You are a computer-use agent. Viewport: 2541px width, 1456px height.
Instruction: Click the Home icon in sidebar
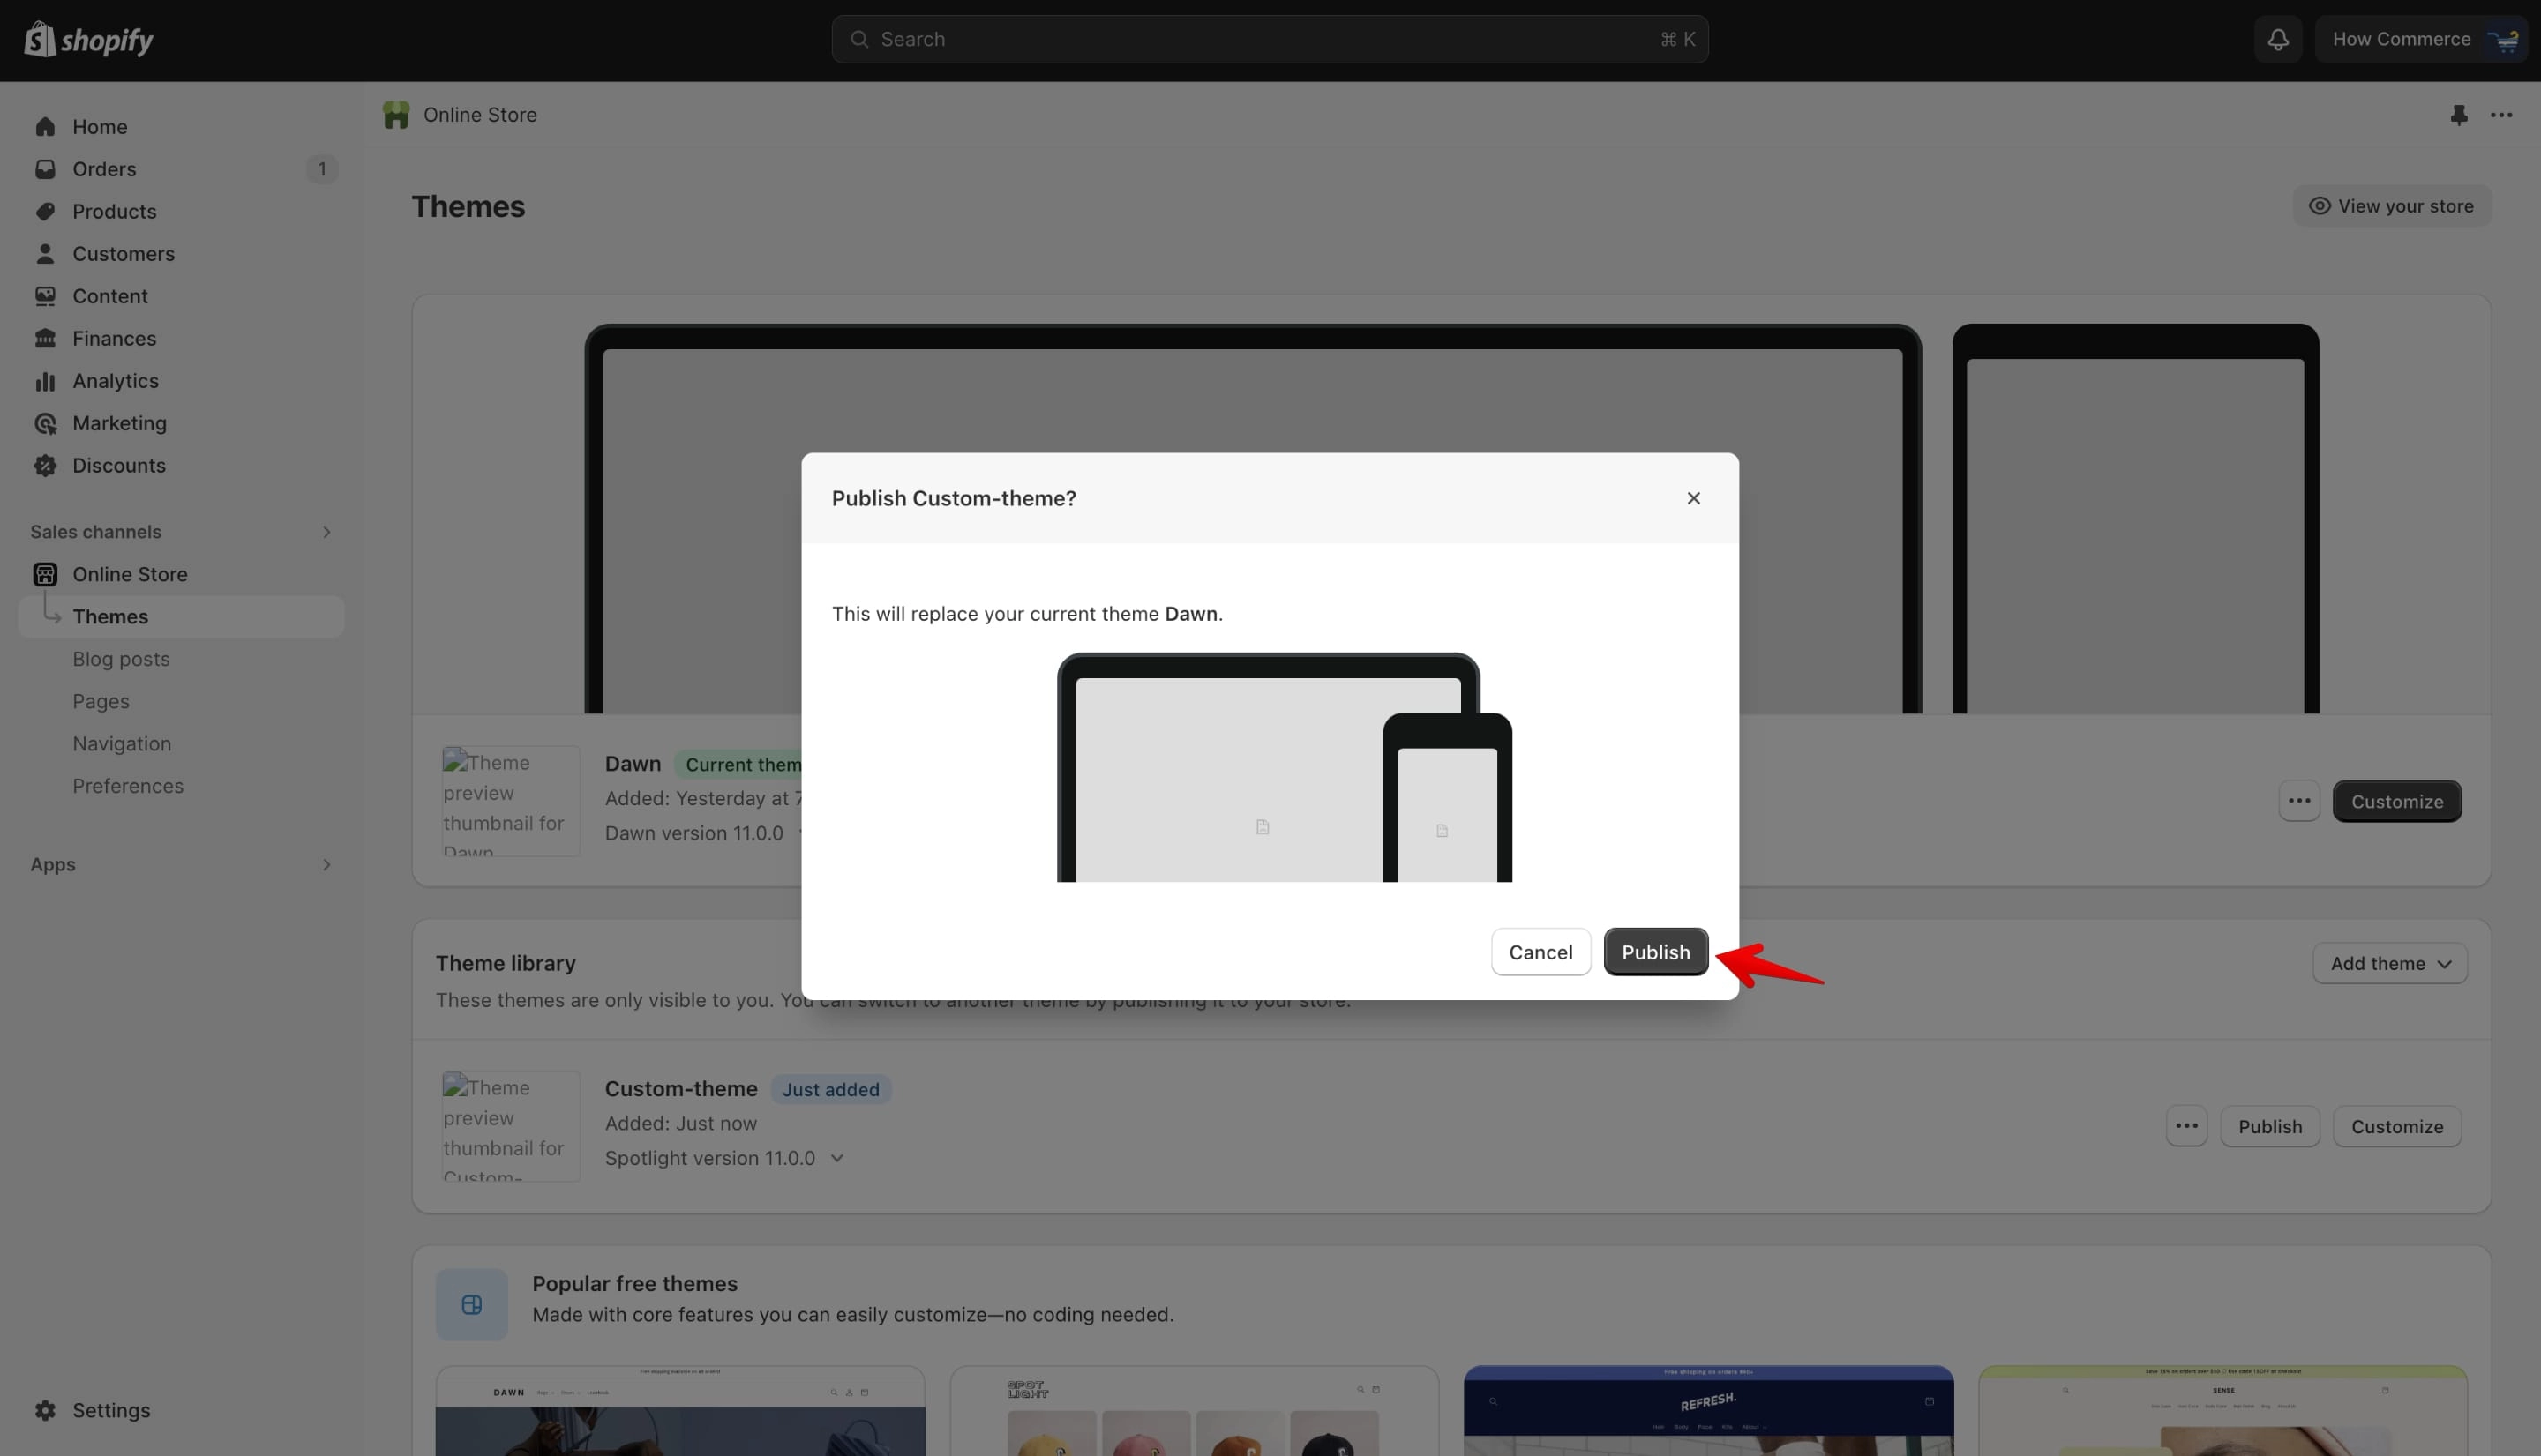point(45,127)
